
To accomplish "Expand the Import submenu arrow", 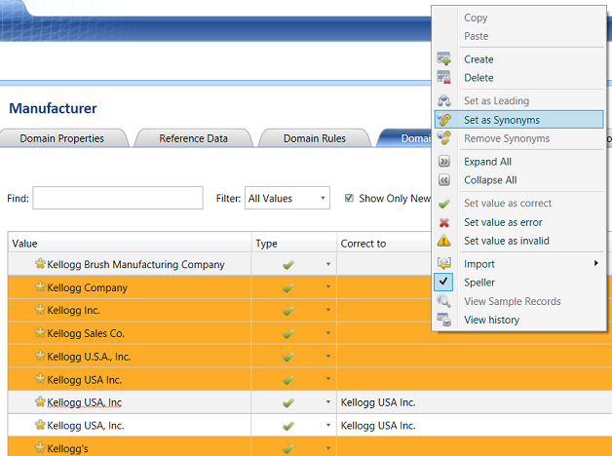I will point(595,264).
